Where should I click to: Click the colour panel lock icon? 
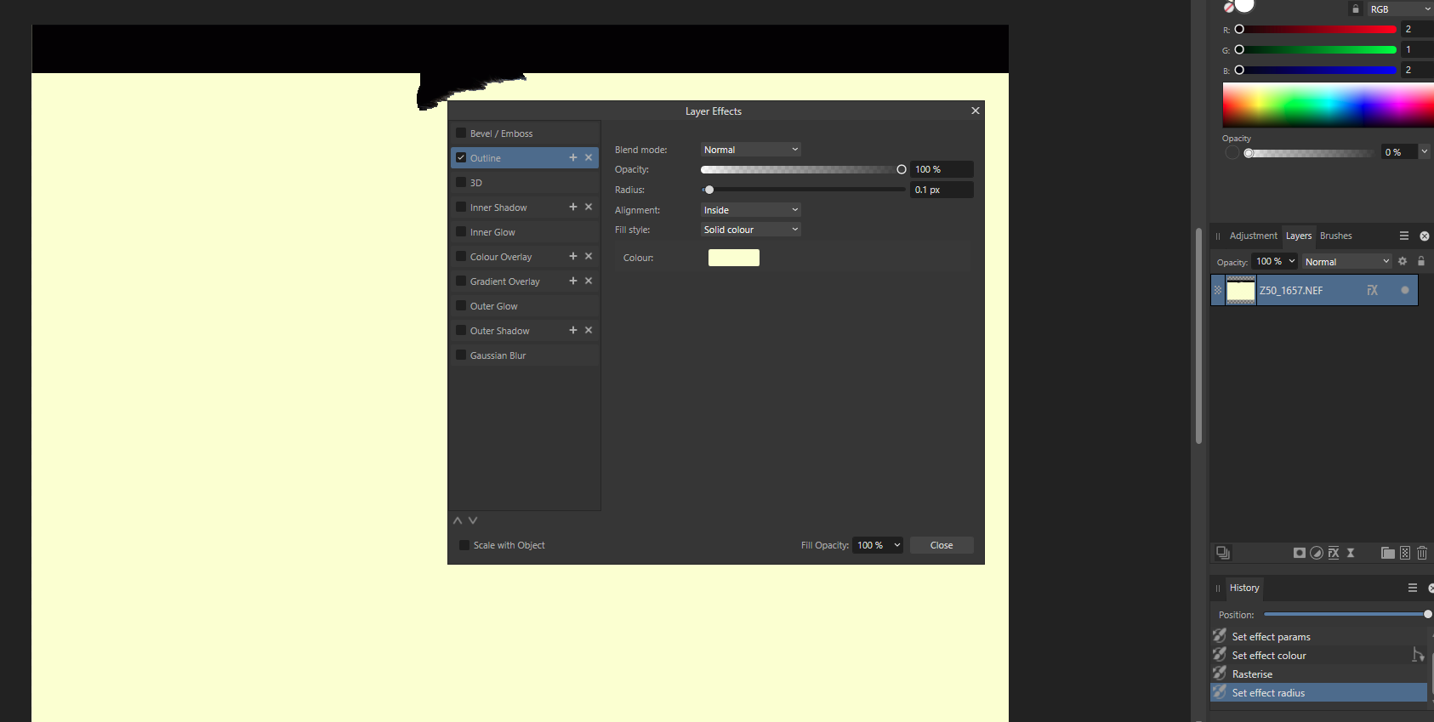(1356, 9)
